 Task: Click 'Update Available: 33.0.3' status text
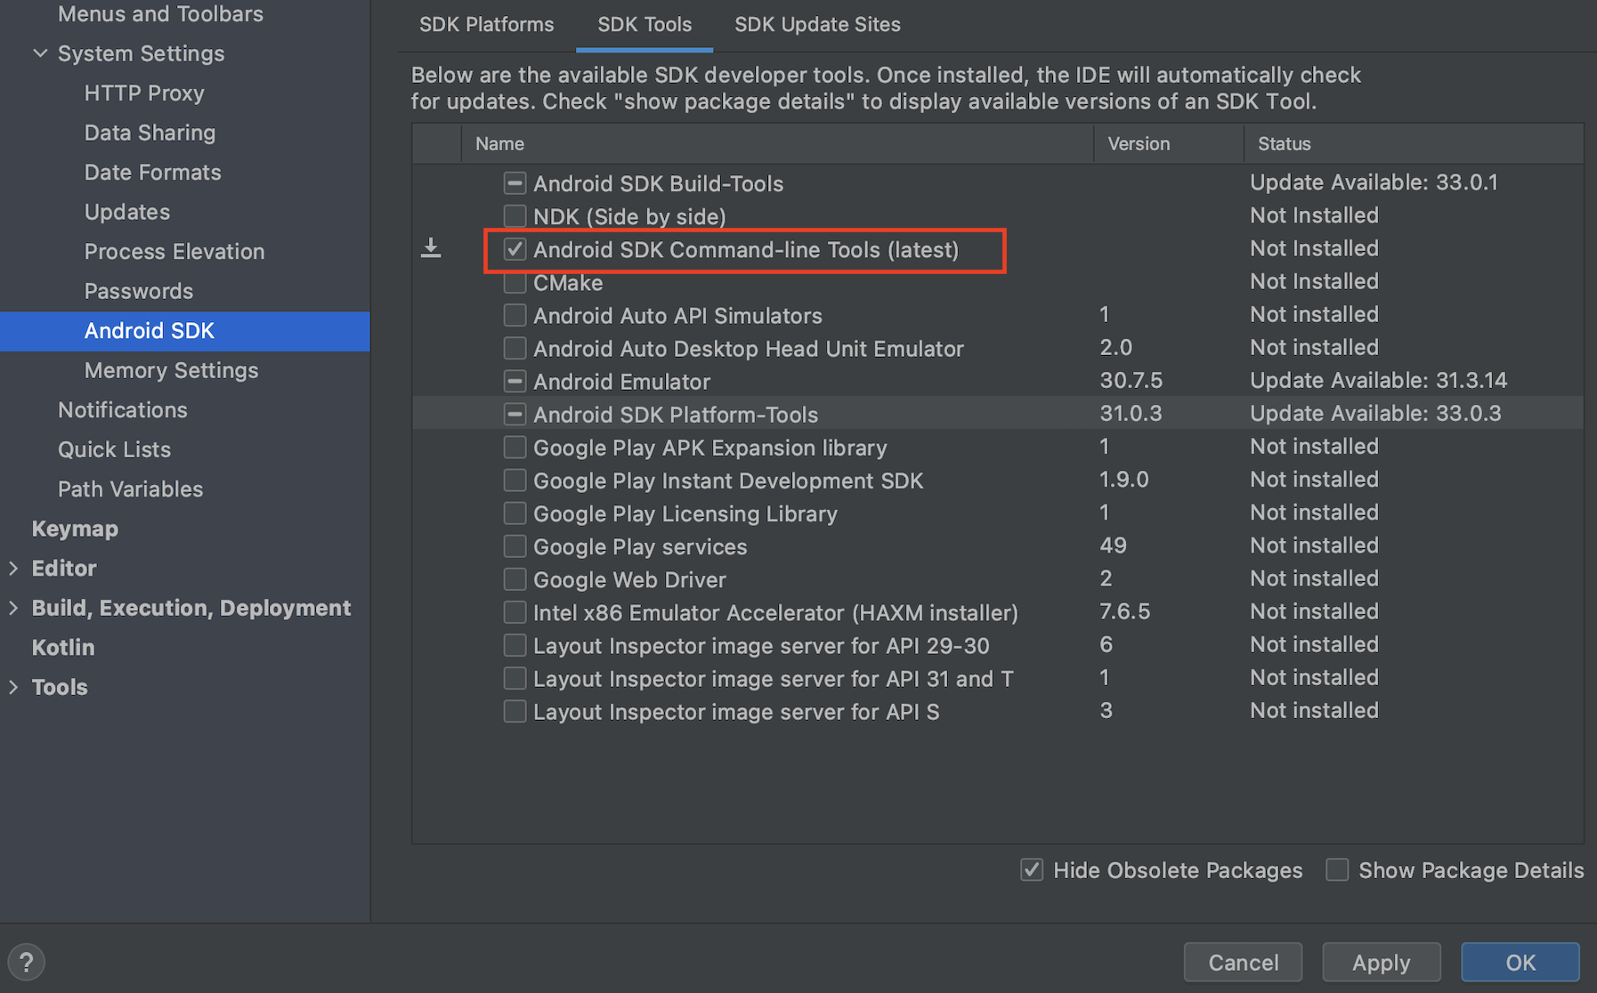point(1375,413)
